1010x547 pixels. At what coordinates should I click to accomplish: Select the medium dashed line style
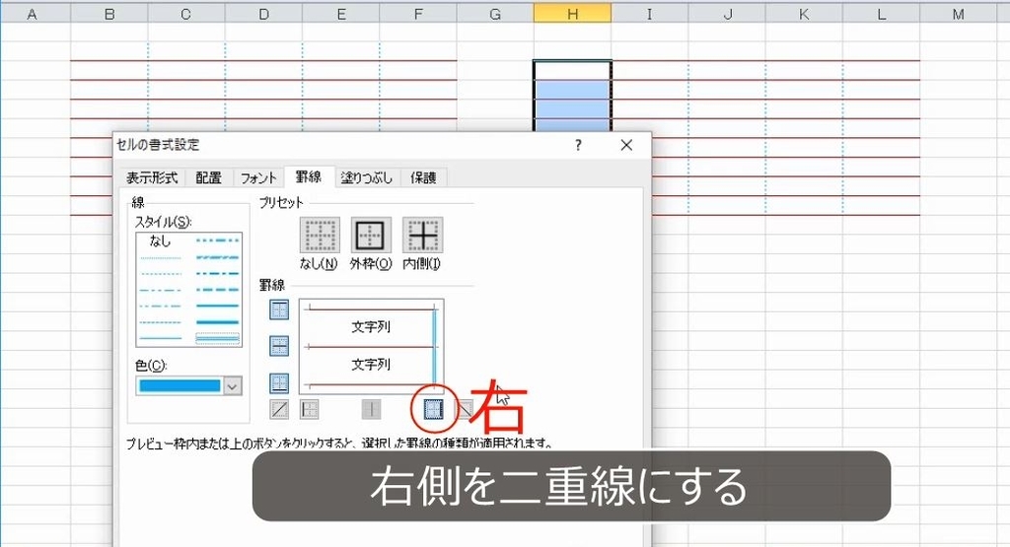(218, 290)
